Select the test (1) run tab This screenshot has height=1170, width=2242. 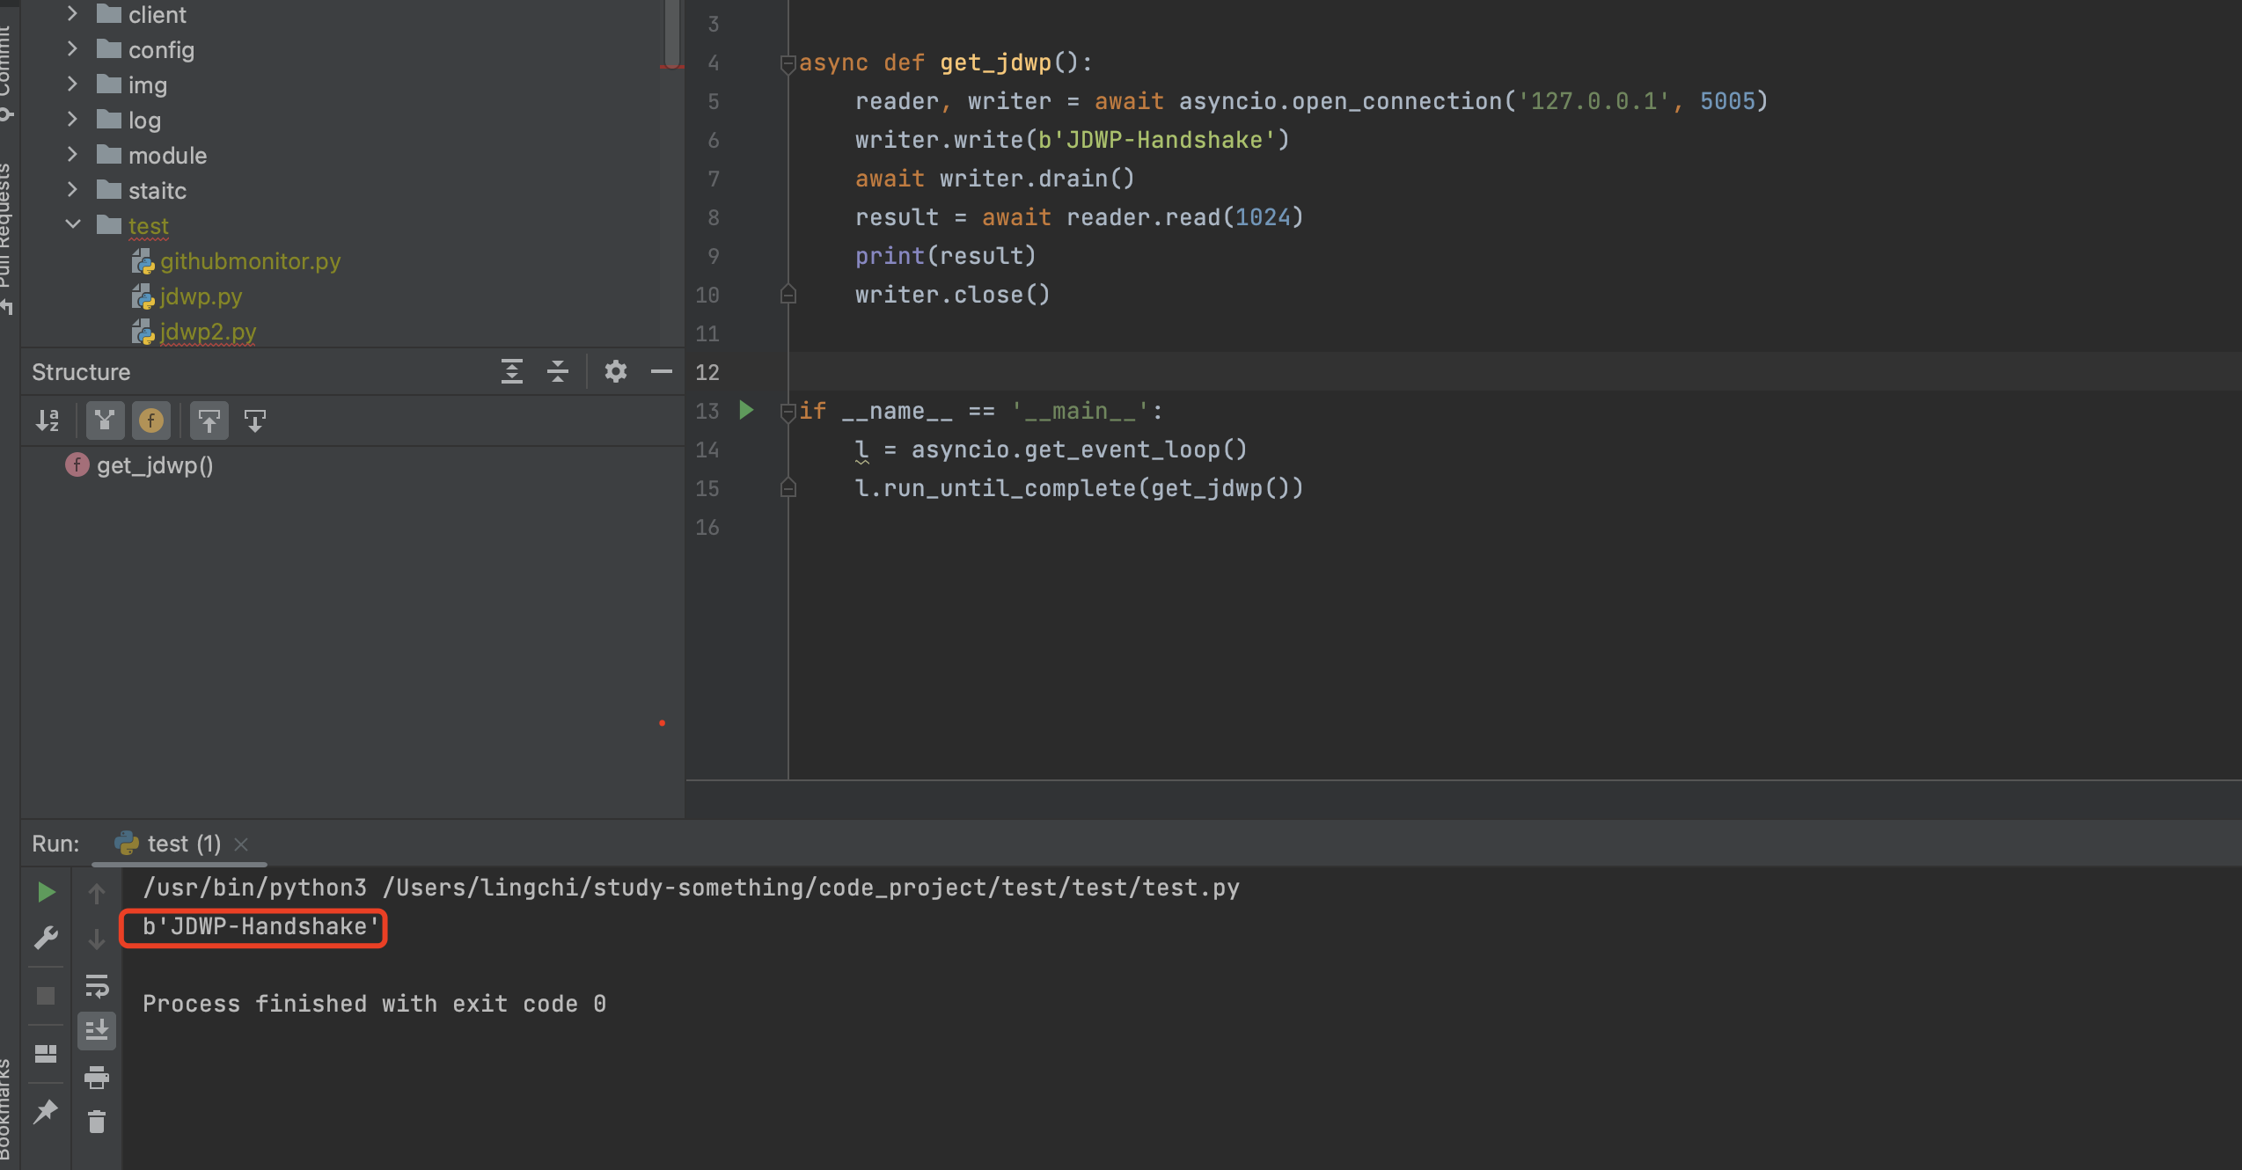(183, 844)
